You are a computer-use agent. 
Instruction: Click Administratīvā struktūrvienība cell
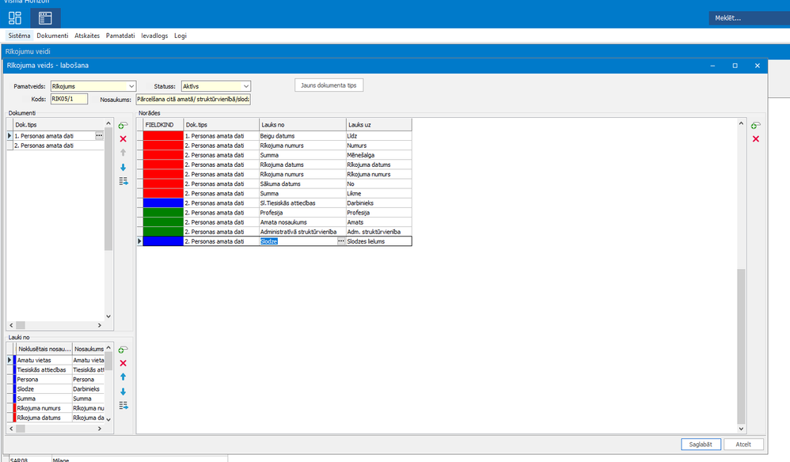(x=302, y=232)
